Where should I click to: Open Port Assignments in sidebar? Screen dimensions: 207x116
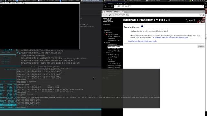pyautogui.click(x=114, y=63)
